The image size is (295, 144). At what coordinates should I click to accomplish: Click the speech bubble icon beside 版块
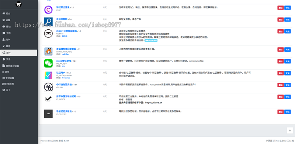point(4,26)
